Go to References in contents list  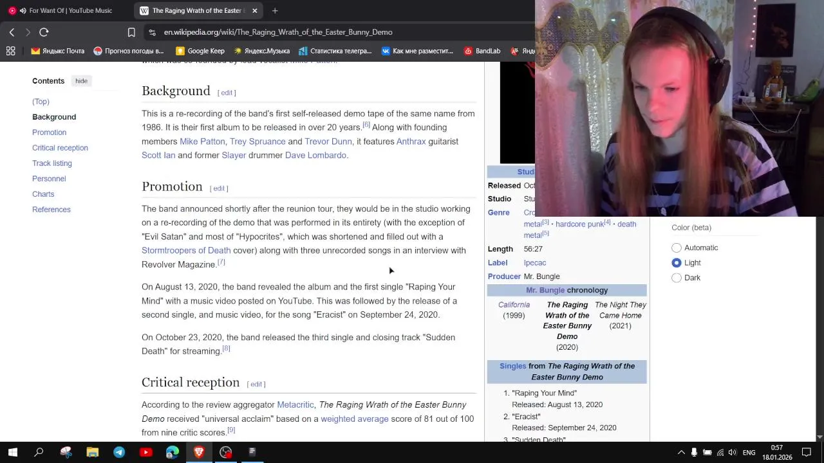[x=51, y=210]
